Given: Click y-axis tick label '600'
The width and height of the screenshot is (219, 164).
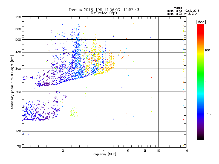Looking at the screenshot, I should 18,29.
